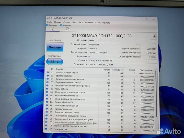Select the Время раскрутки attribute text
Image resolution: width=184 pixels, height=138 pixels.
[x=64, y=76]
